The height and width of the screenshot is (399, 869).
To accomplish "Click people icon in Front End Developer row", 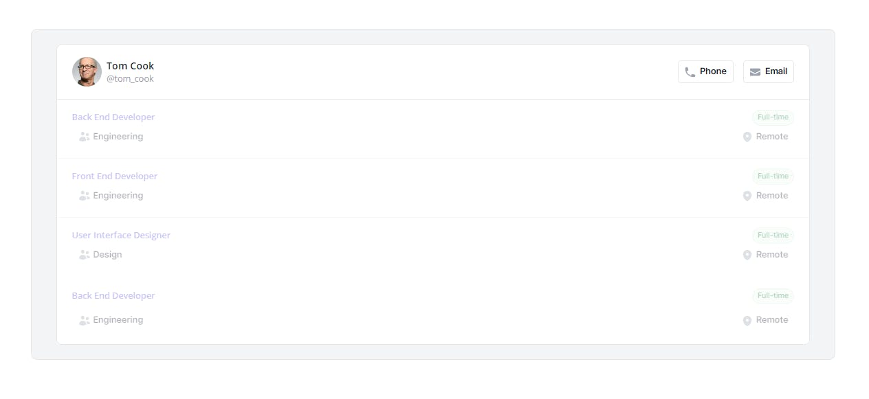I will [85, 196].
